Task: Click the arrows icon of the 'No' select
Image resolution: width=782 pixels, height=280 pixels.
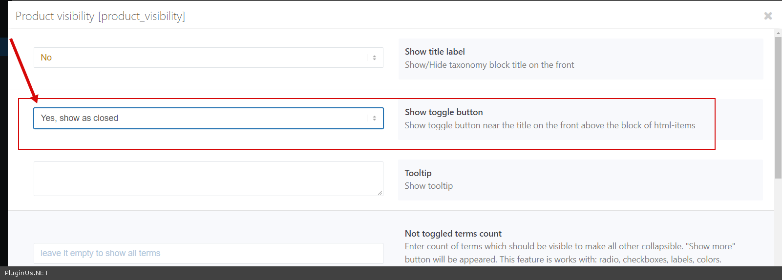Action: click(375, 58)
